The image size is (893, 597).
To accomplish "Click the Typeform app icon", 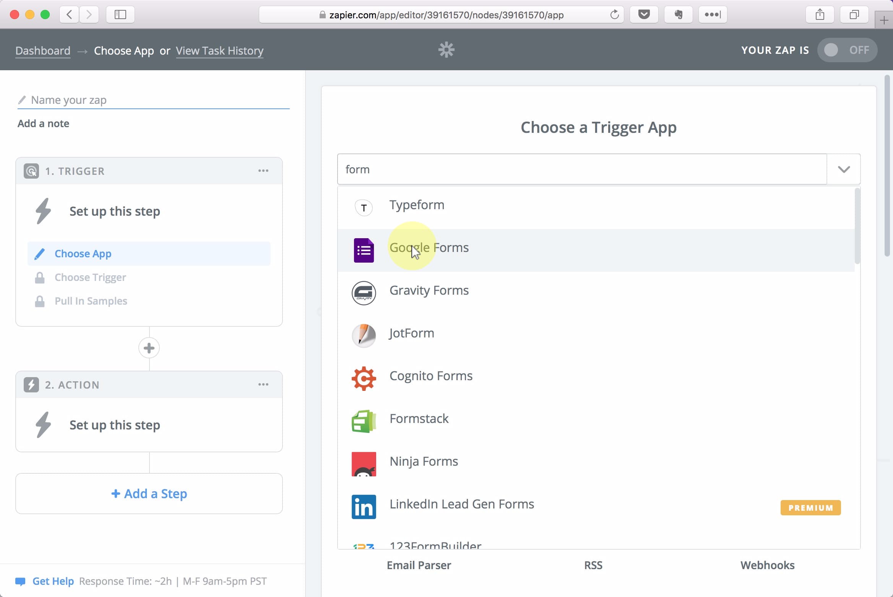I will click(x=364, y=208).
